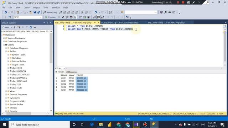Switch to the SQLQuery17.sql tab
The height and width of the screenshot is (128, 228).
point(120,23)
